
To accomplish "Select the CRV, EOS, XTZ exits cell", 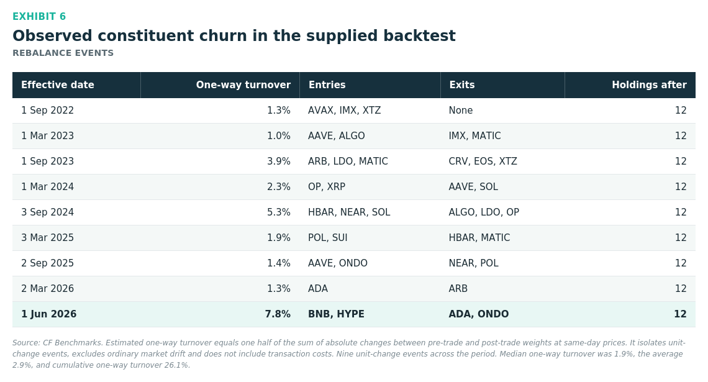I will (483, 161).
